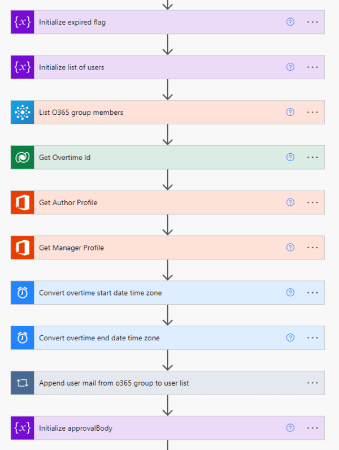The height and width of the screenshot is (450, 339).
Task: Click the Office icon on Get Manager Profile
Action: point(23,248)
